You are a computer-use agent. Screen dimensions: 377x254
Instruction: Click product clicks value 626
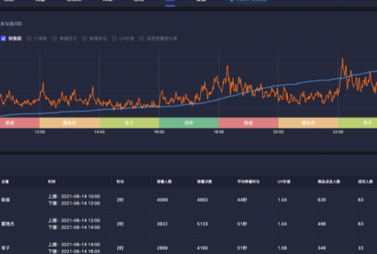[322, 200]
